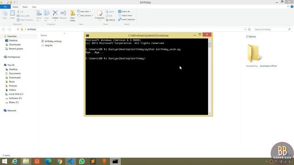Viewport: 294px width, 165px height.
Task: Click History in the Open group
Action: pos(110,20)
